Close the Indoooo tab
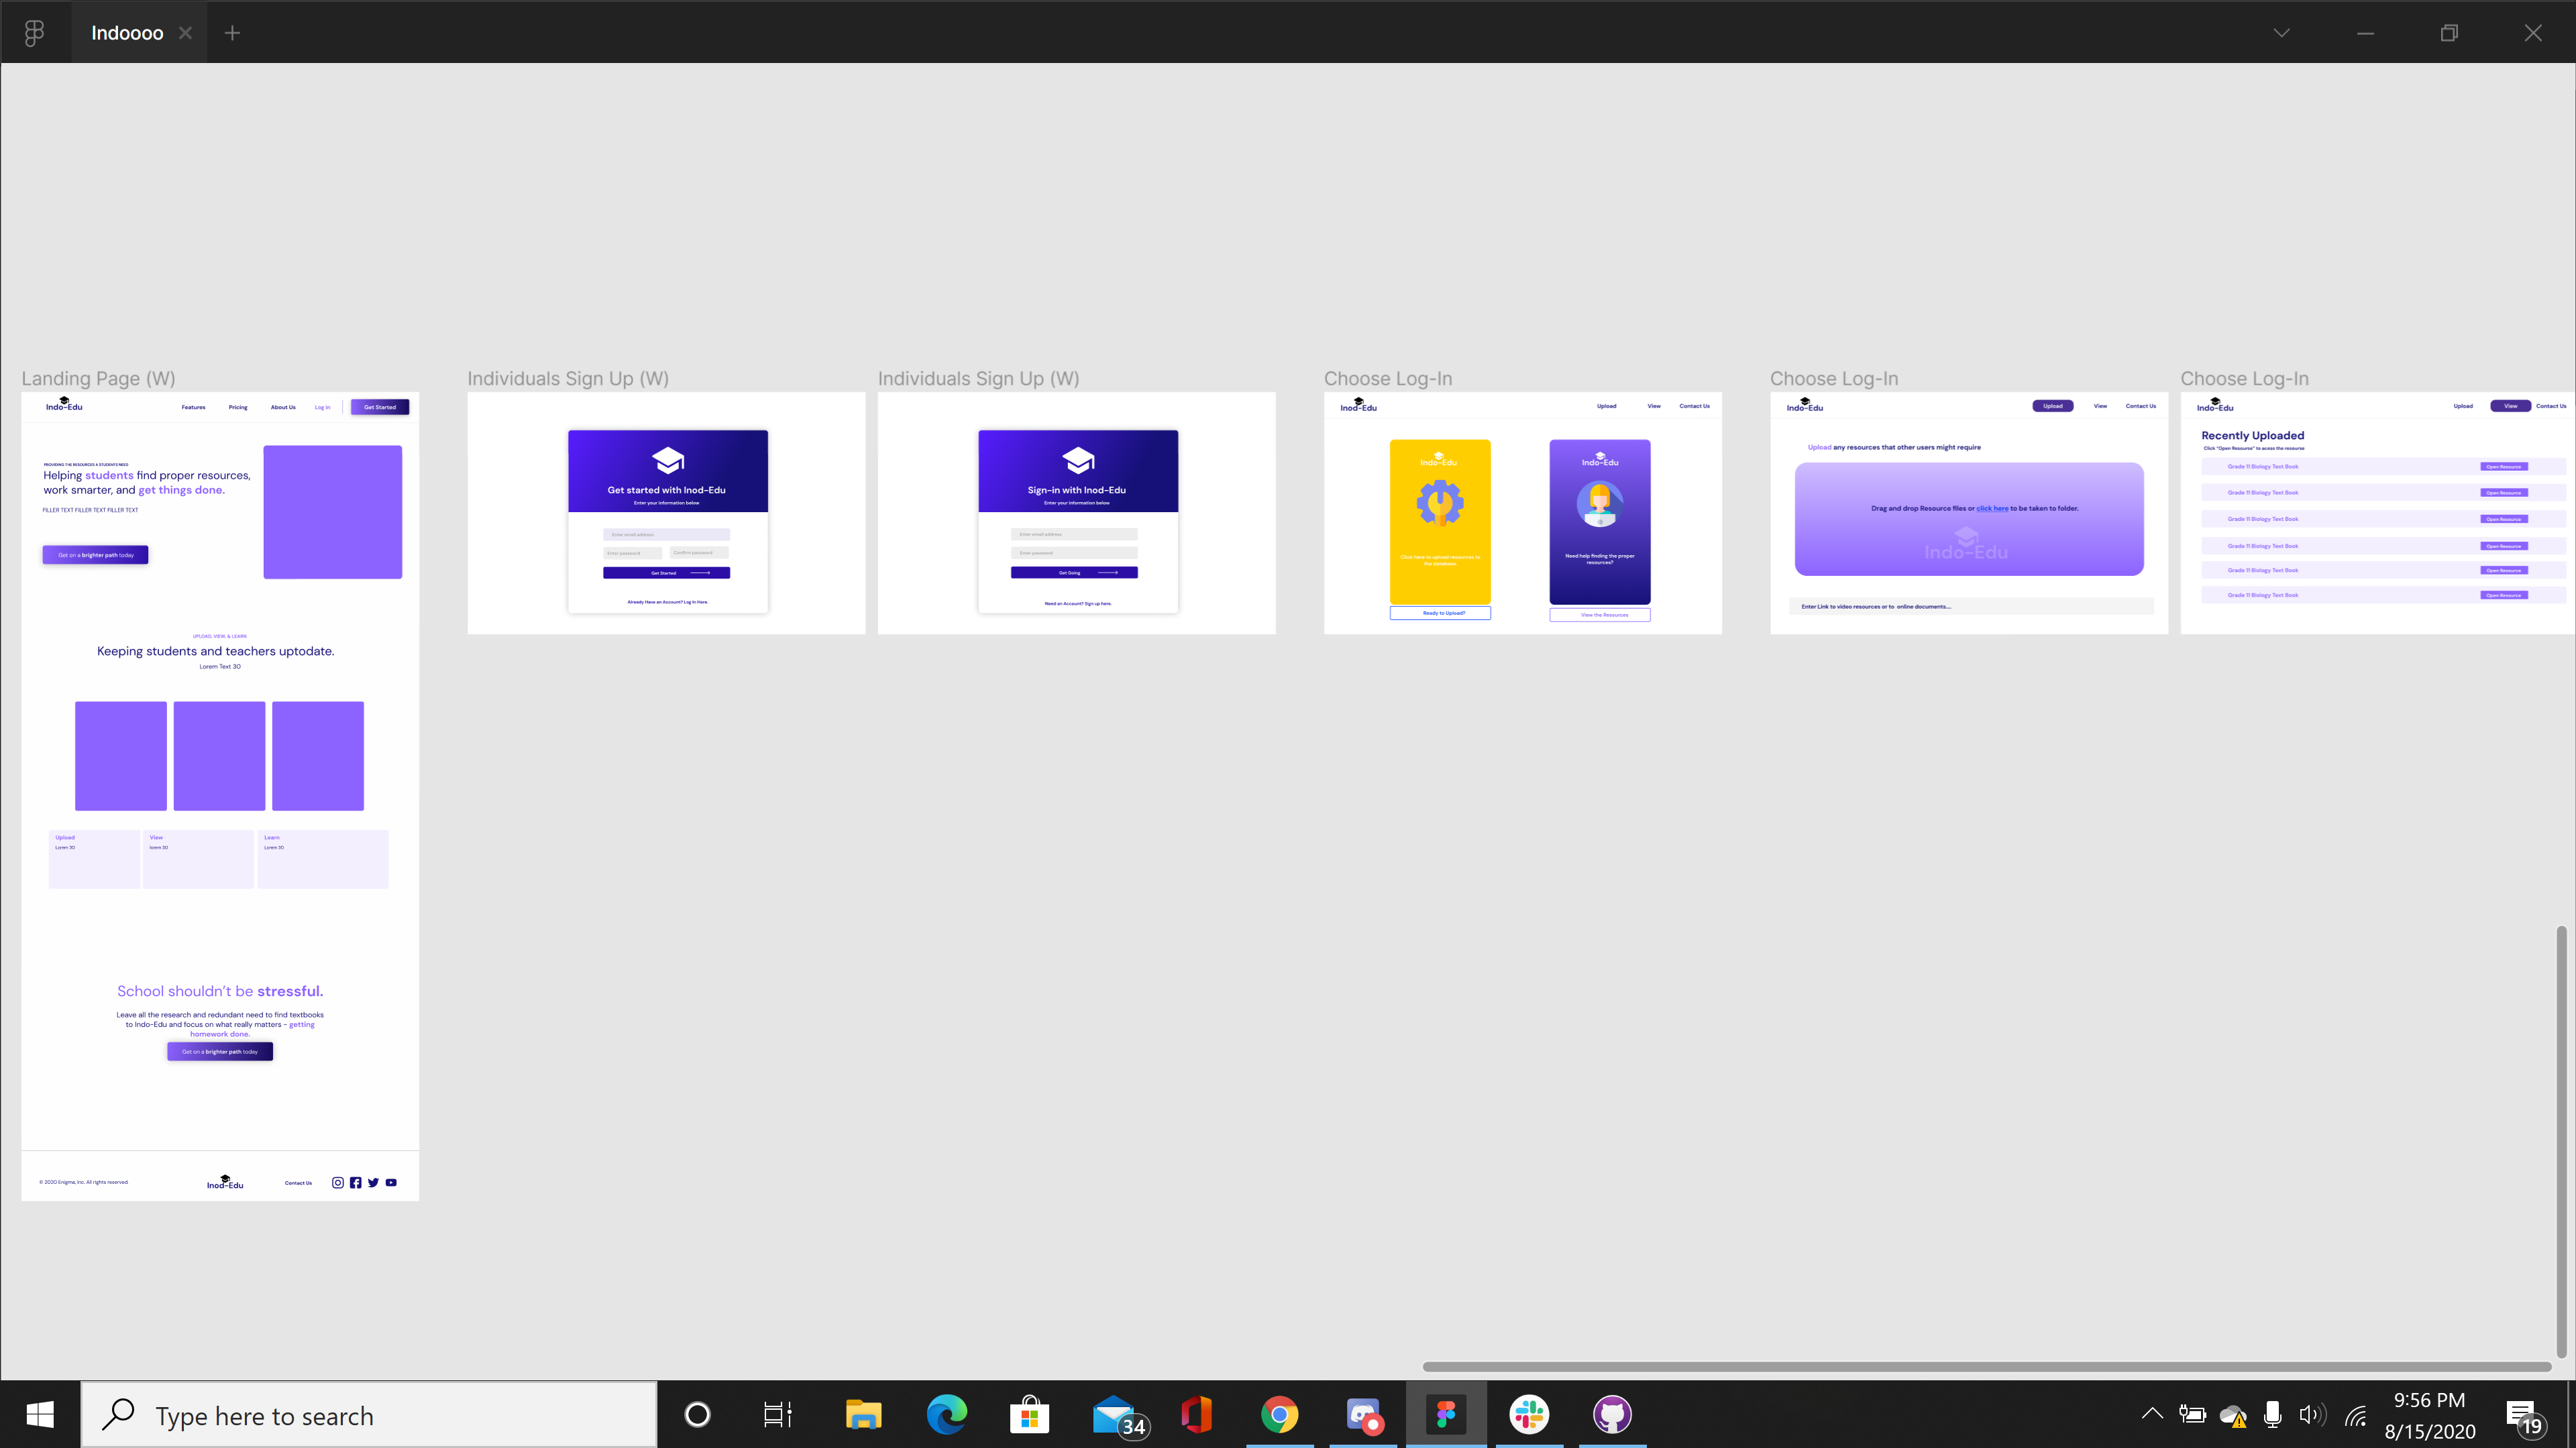Viewport: 2576px width, 1448px height. (x=185, y=33)
